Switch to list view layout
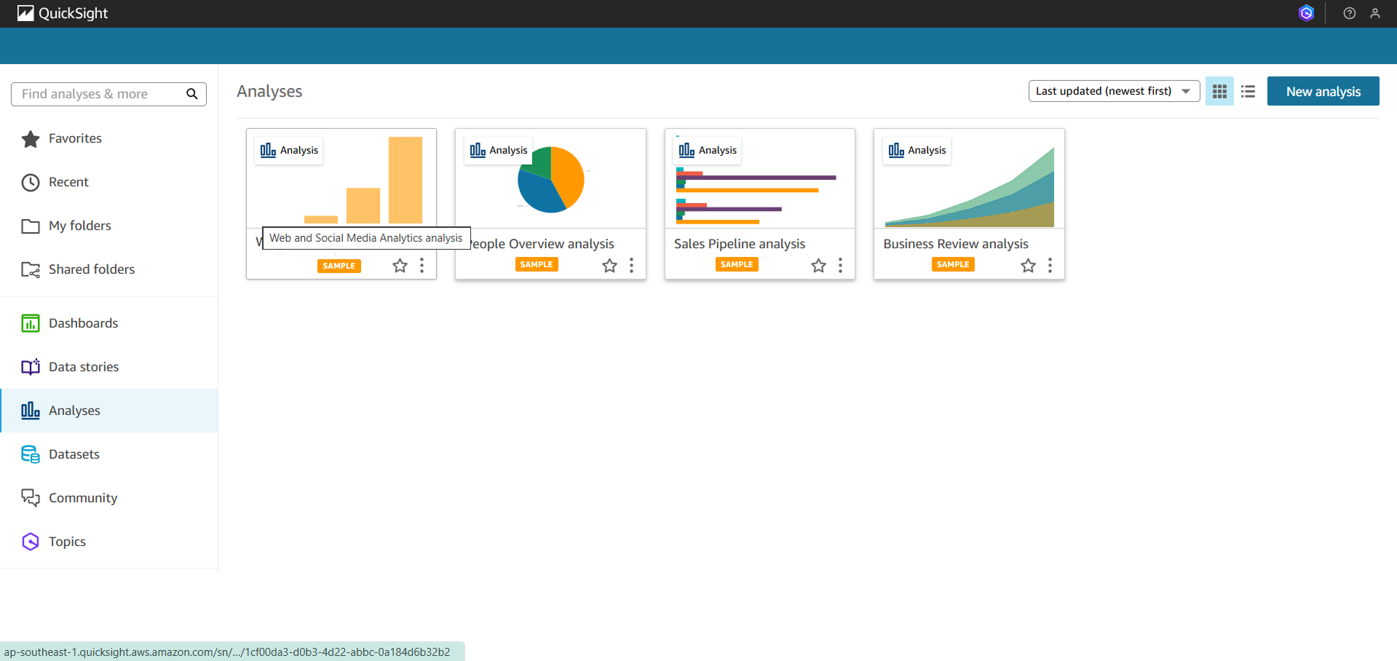The height and width of the screenshot is (661, 1397). click(1248, 92)
